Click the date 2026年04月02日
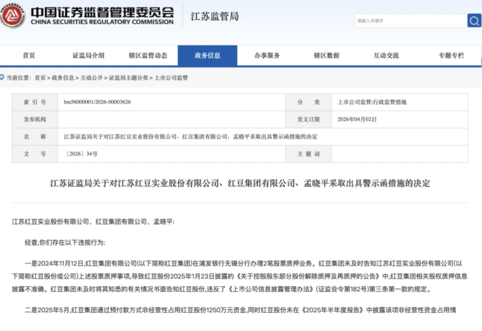Screen dimensions: 482x331 tap(357, 119)
